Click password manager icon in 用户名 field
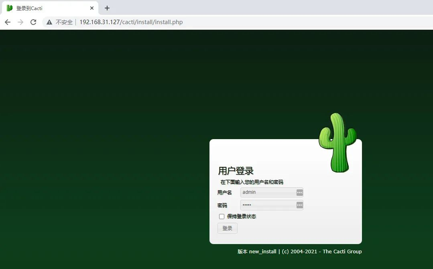 300,192
